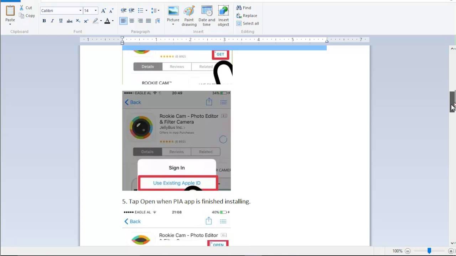Screen dimensions: 456x256
Task: Click the scroll up arrow
Action: 452,49
